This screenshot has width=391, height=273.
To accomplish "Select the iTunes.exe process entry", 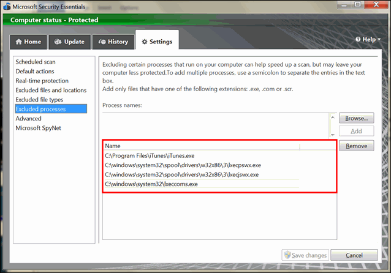I will click(202, 155).
